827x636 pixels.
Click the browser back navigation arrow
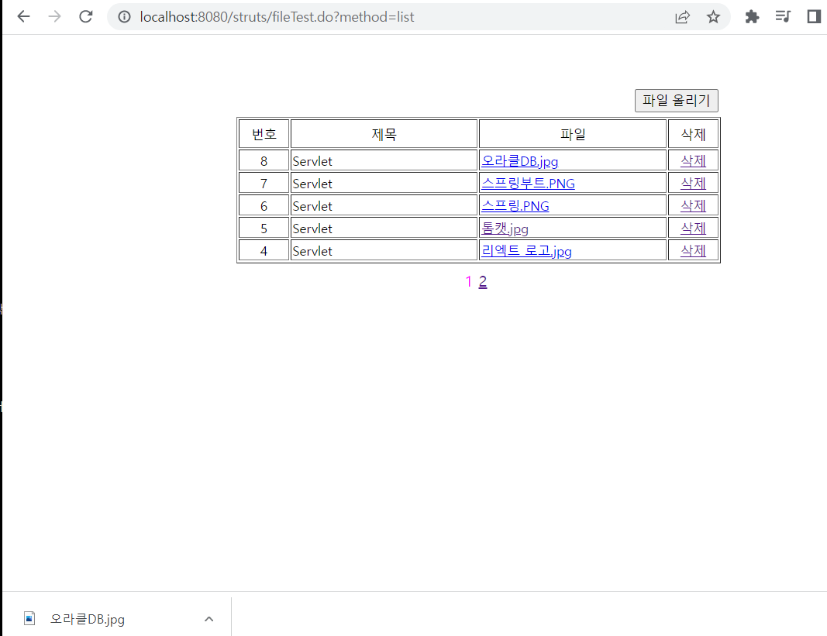pos(23,16)
